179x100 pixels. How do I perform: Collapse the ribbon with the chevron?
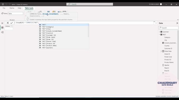coord(178,20)
